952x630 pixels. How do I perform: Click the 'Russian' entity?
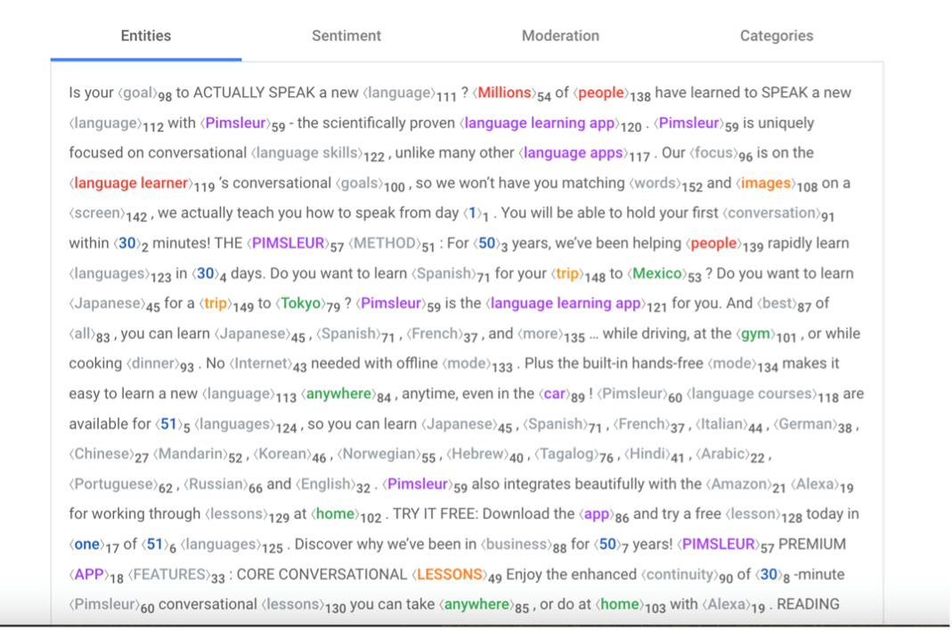pos(216,484)
